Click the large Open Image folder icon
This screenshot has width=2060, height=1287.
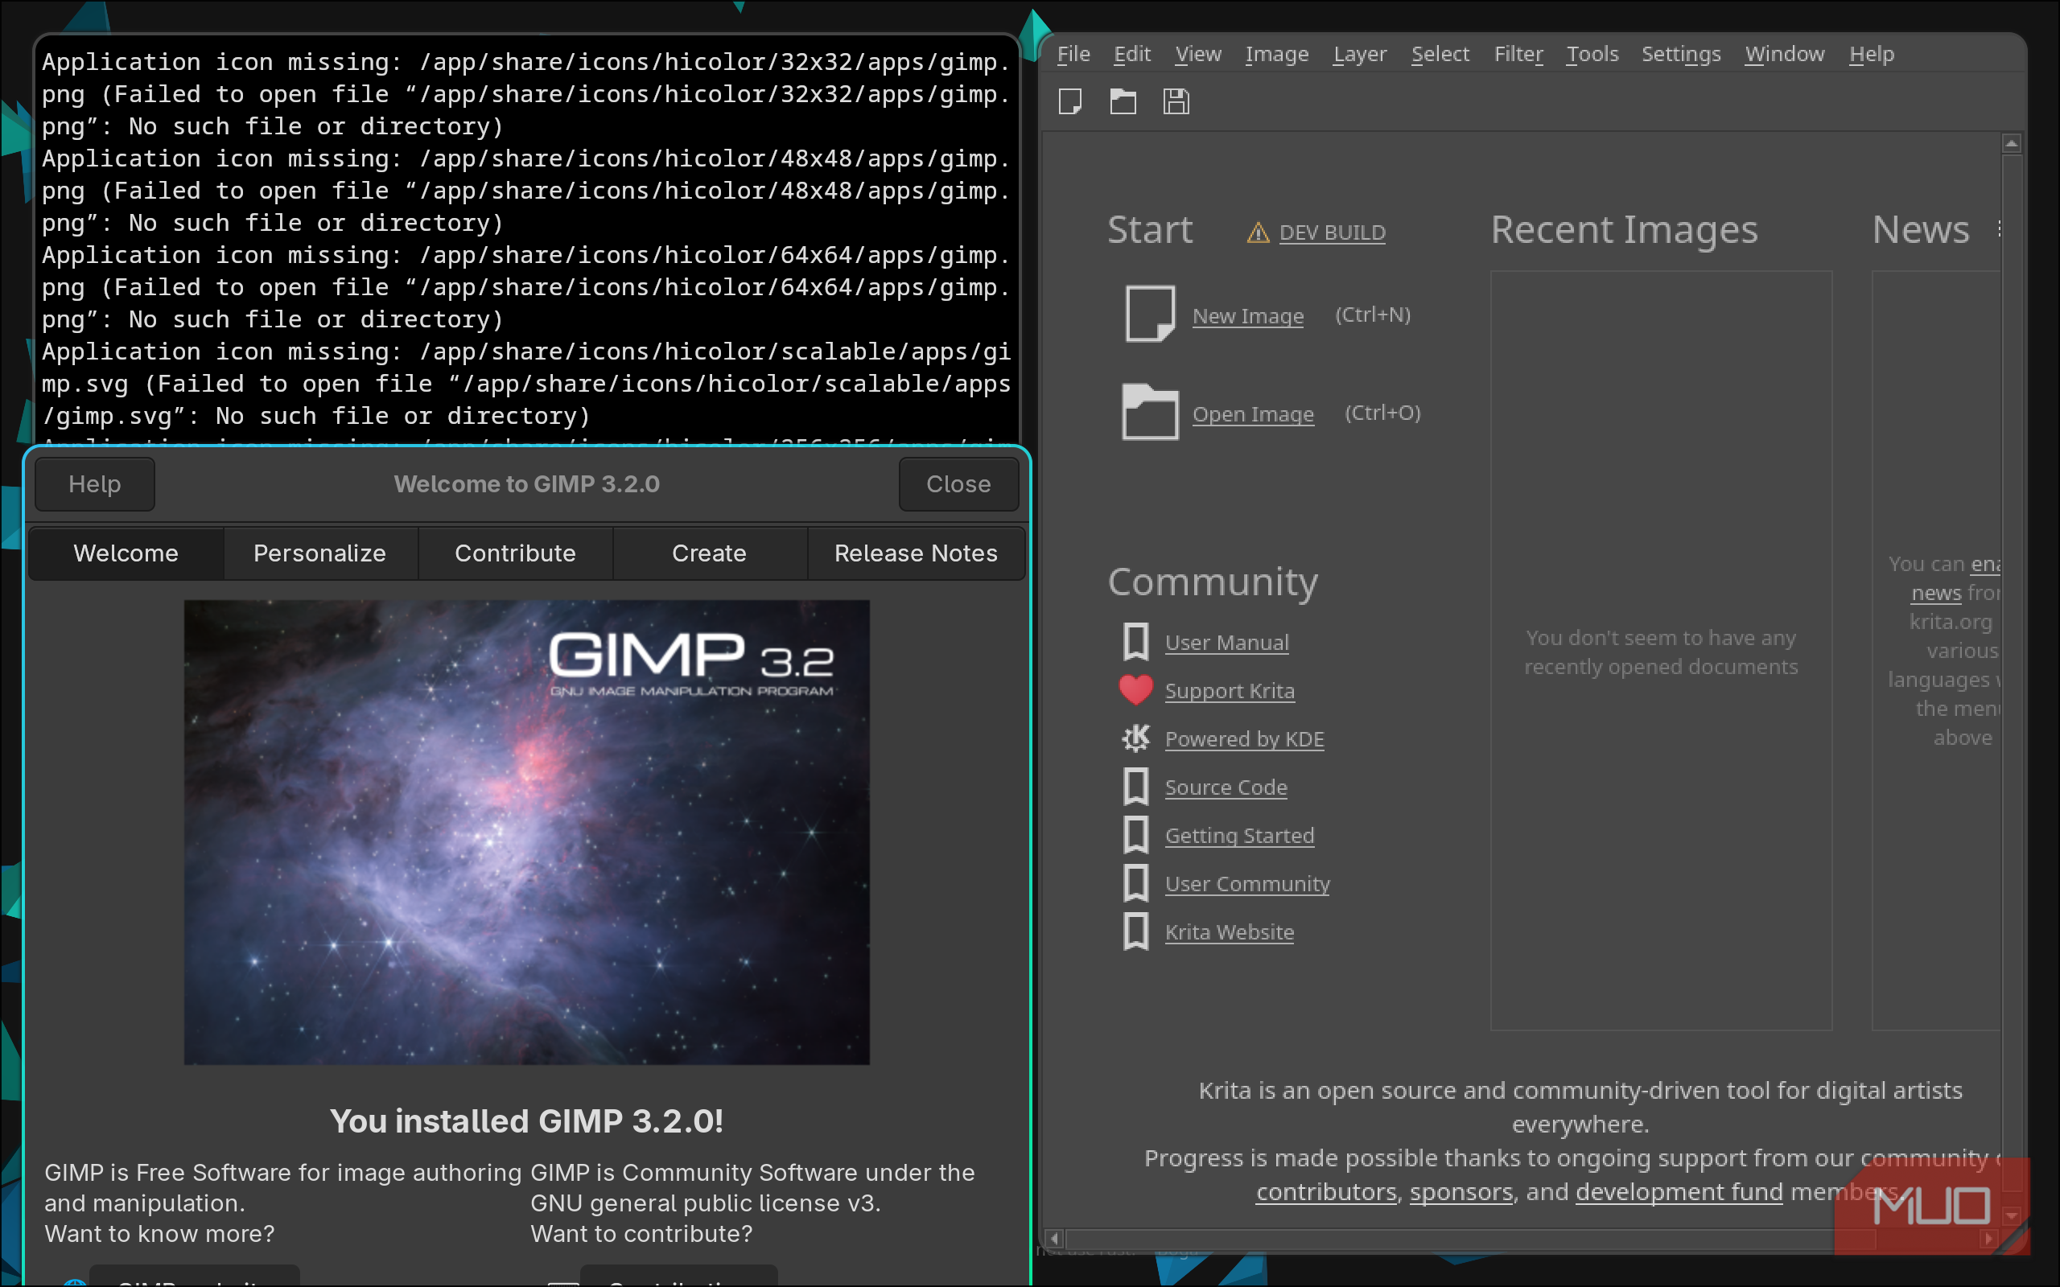pos(1150,412)
